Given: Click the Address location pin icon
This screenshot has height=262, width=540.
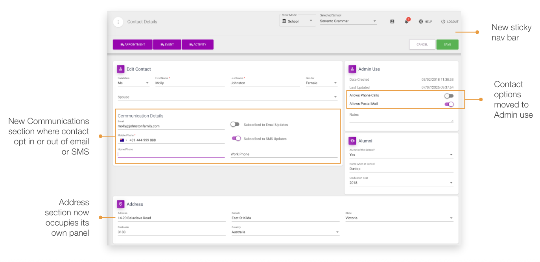Looking at the screenshot, I should click(x=121, y=204).
